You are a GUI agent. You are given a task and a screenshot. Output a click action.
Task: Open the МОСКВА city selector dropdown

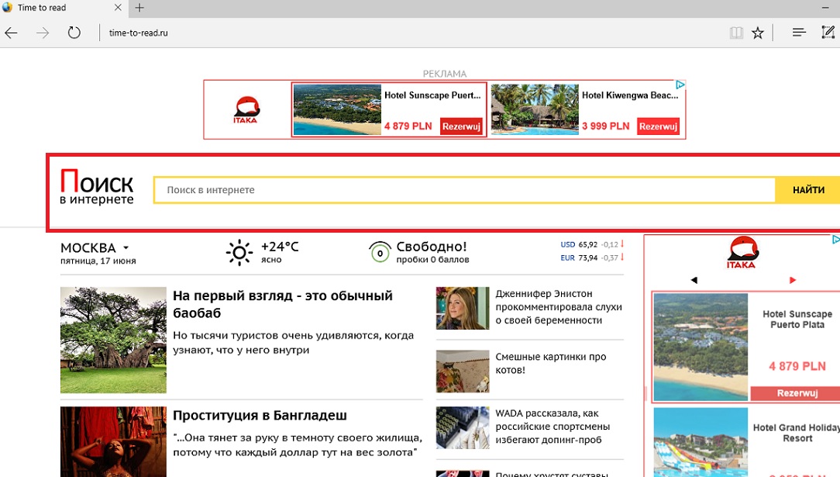(x=94, y=247)
